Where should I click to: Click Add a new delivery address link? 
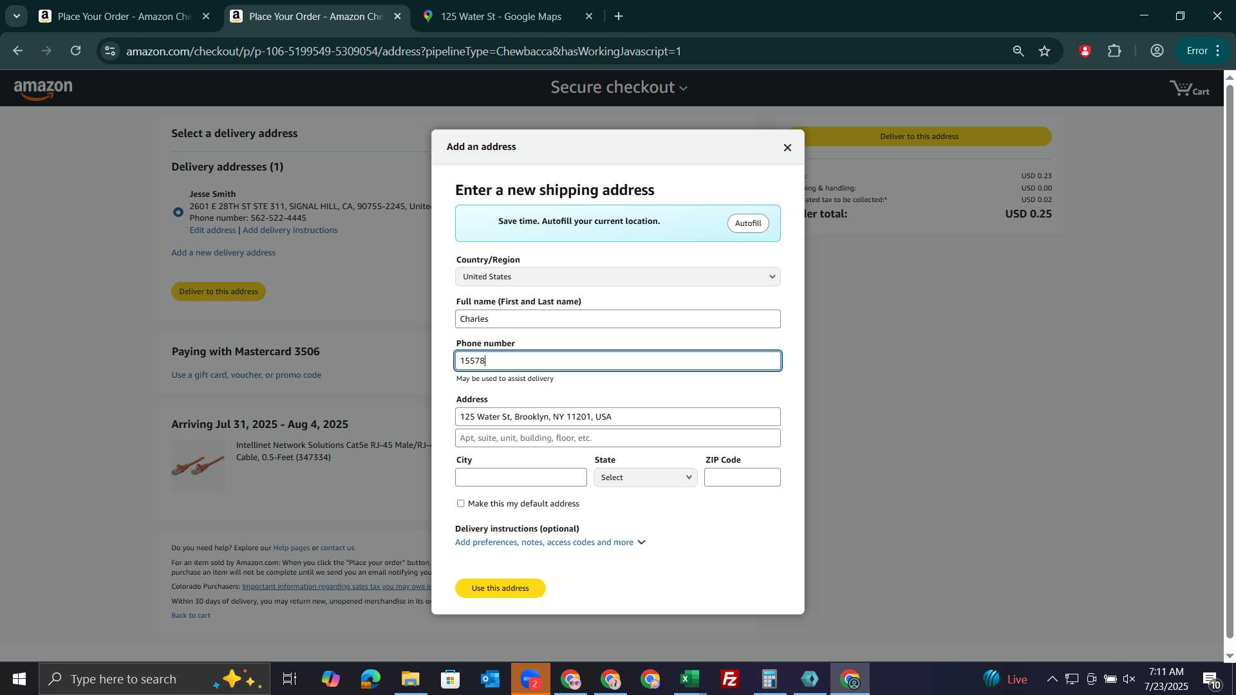coord(223,253)
